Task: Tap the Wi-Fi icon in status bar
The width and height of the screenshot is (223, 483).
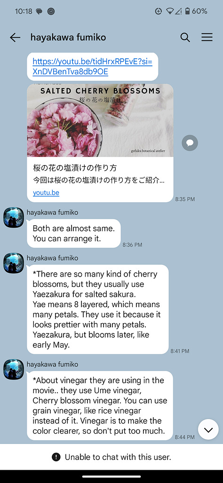Action: tap(169, 11)
